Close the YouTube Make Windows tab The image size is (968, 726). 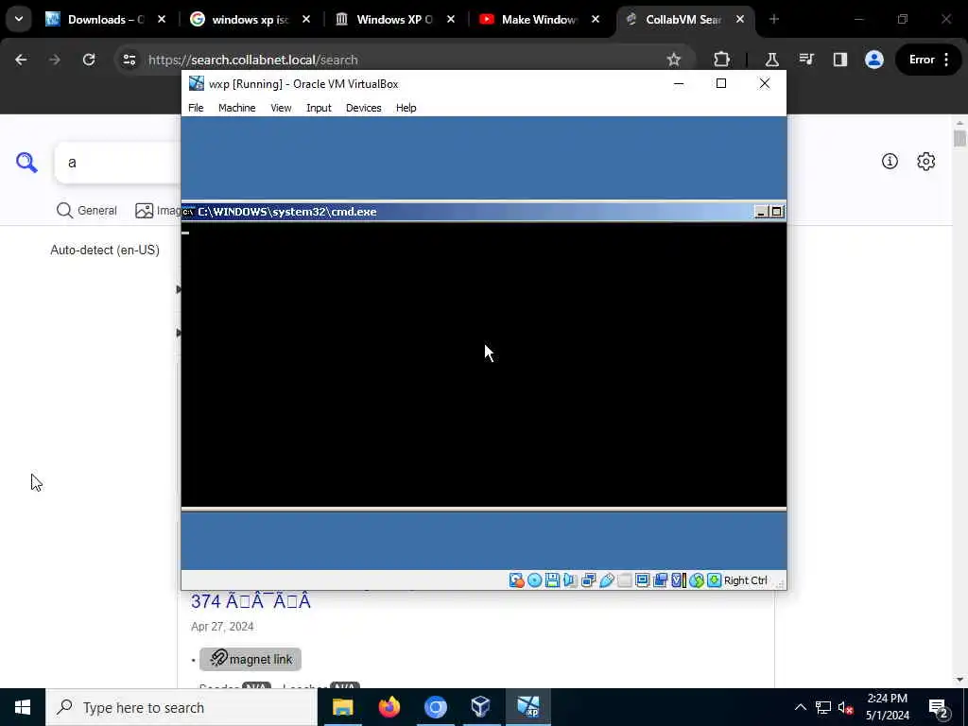pyautogui.click(x=596, y=20)
